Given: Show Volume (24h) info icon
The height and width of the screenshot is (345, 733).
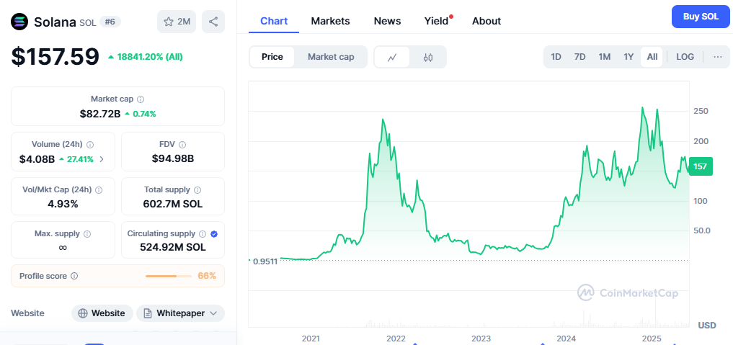Looking at the screenshot, I should 91,145.
